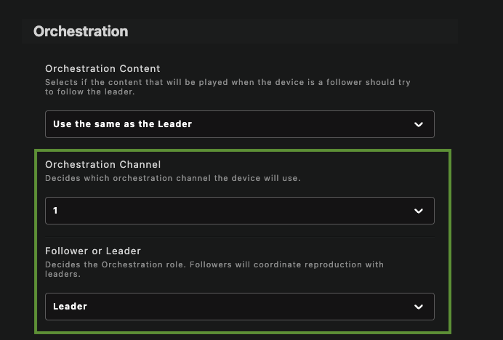This screenshot has width=503, height=340.
Task: Click the channel value '1'
Action: pos(55,211)
